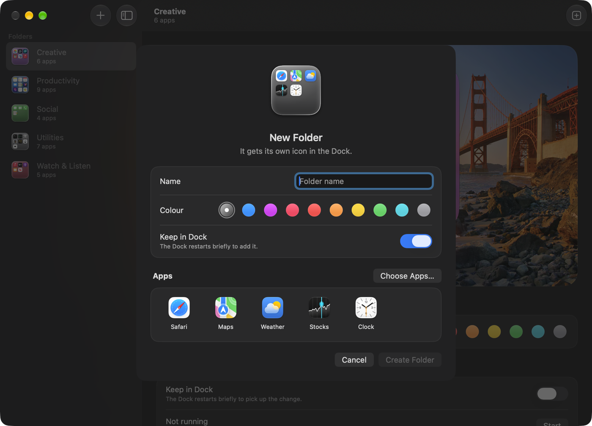592x426 pixels.
Task: Toggle Keep in Dock in background window
Action: 552,394
